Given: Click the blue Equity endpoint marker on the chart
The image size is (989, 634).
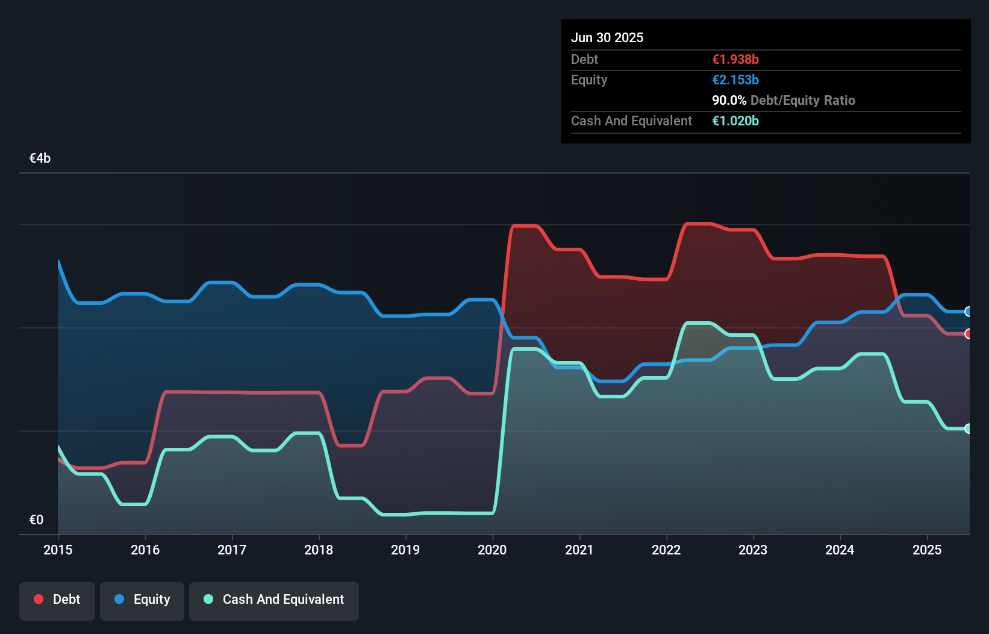Looking at the screenshot, I should tap(968, 312).
